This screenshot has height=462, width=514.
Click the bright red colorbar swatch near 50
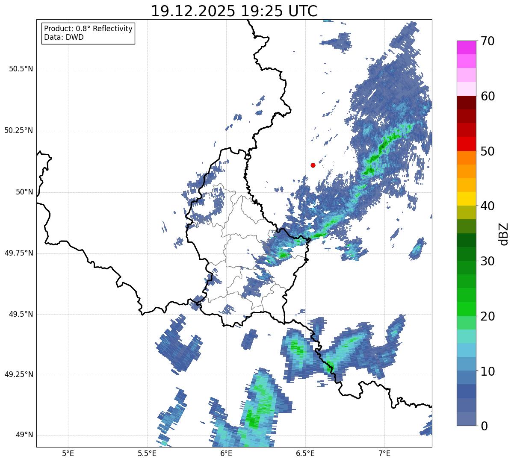[467, 144]
